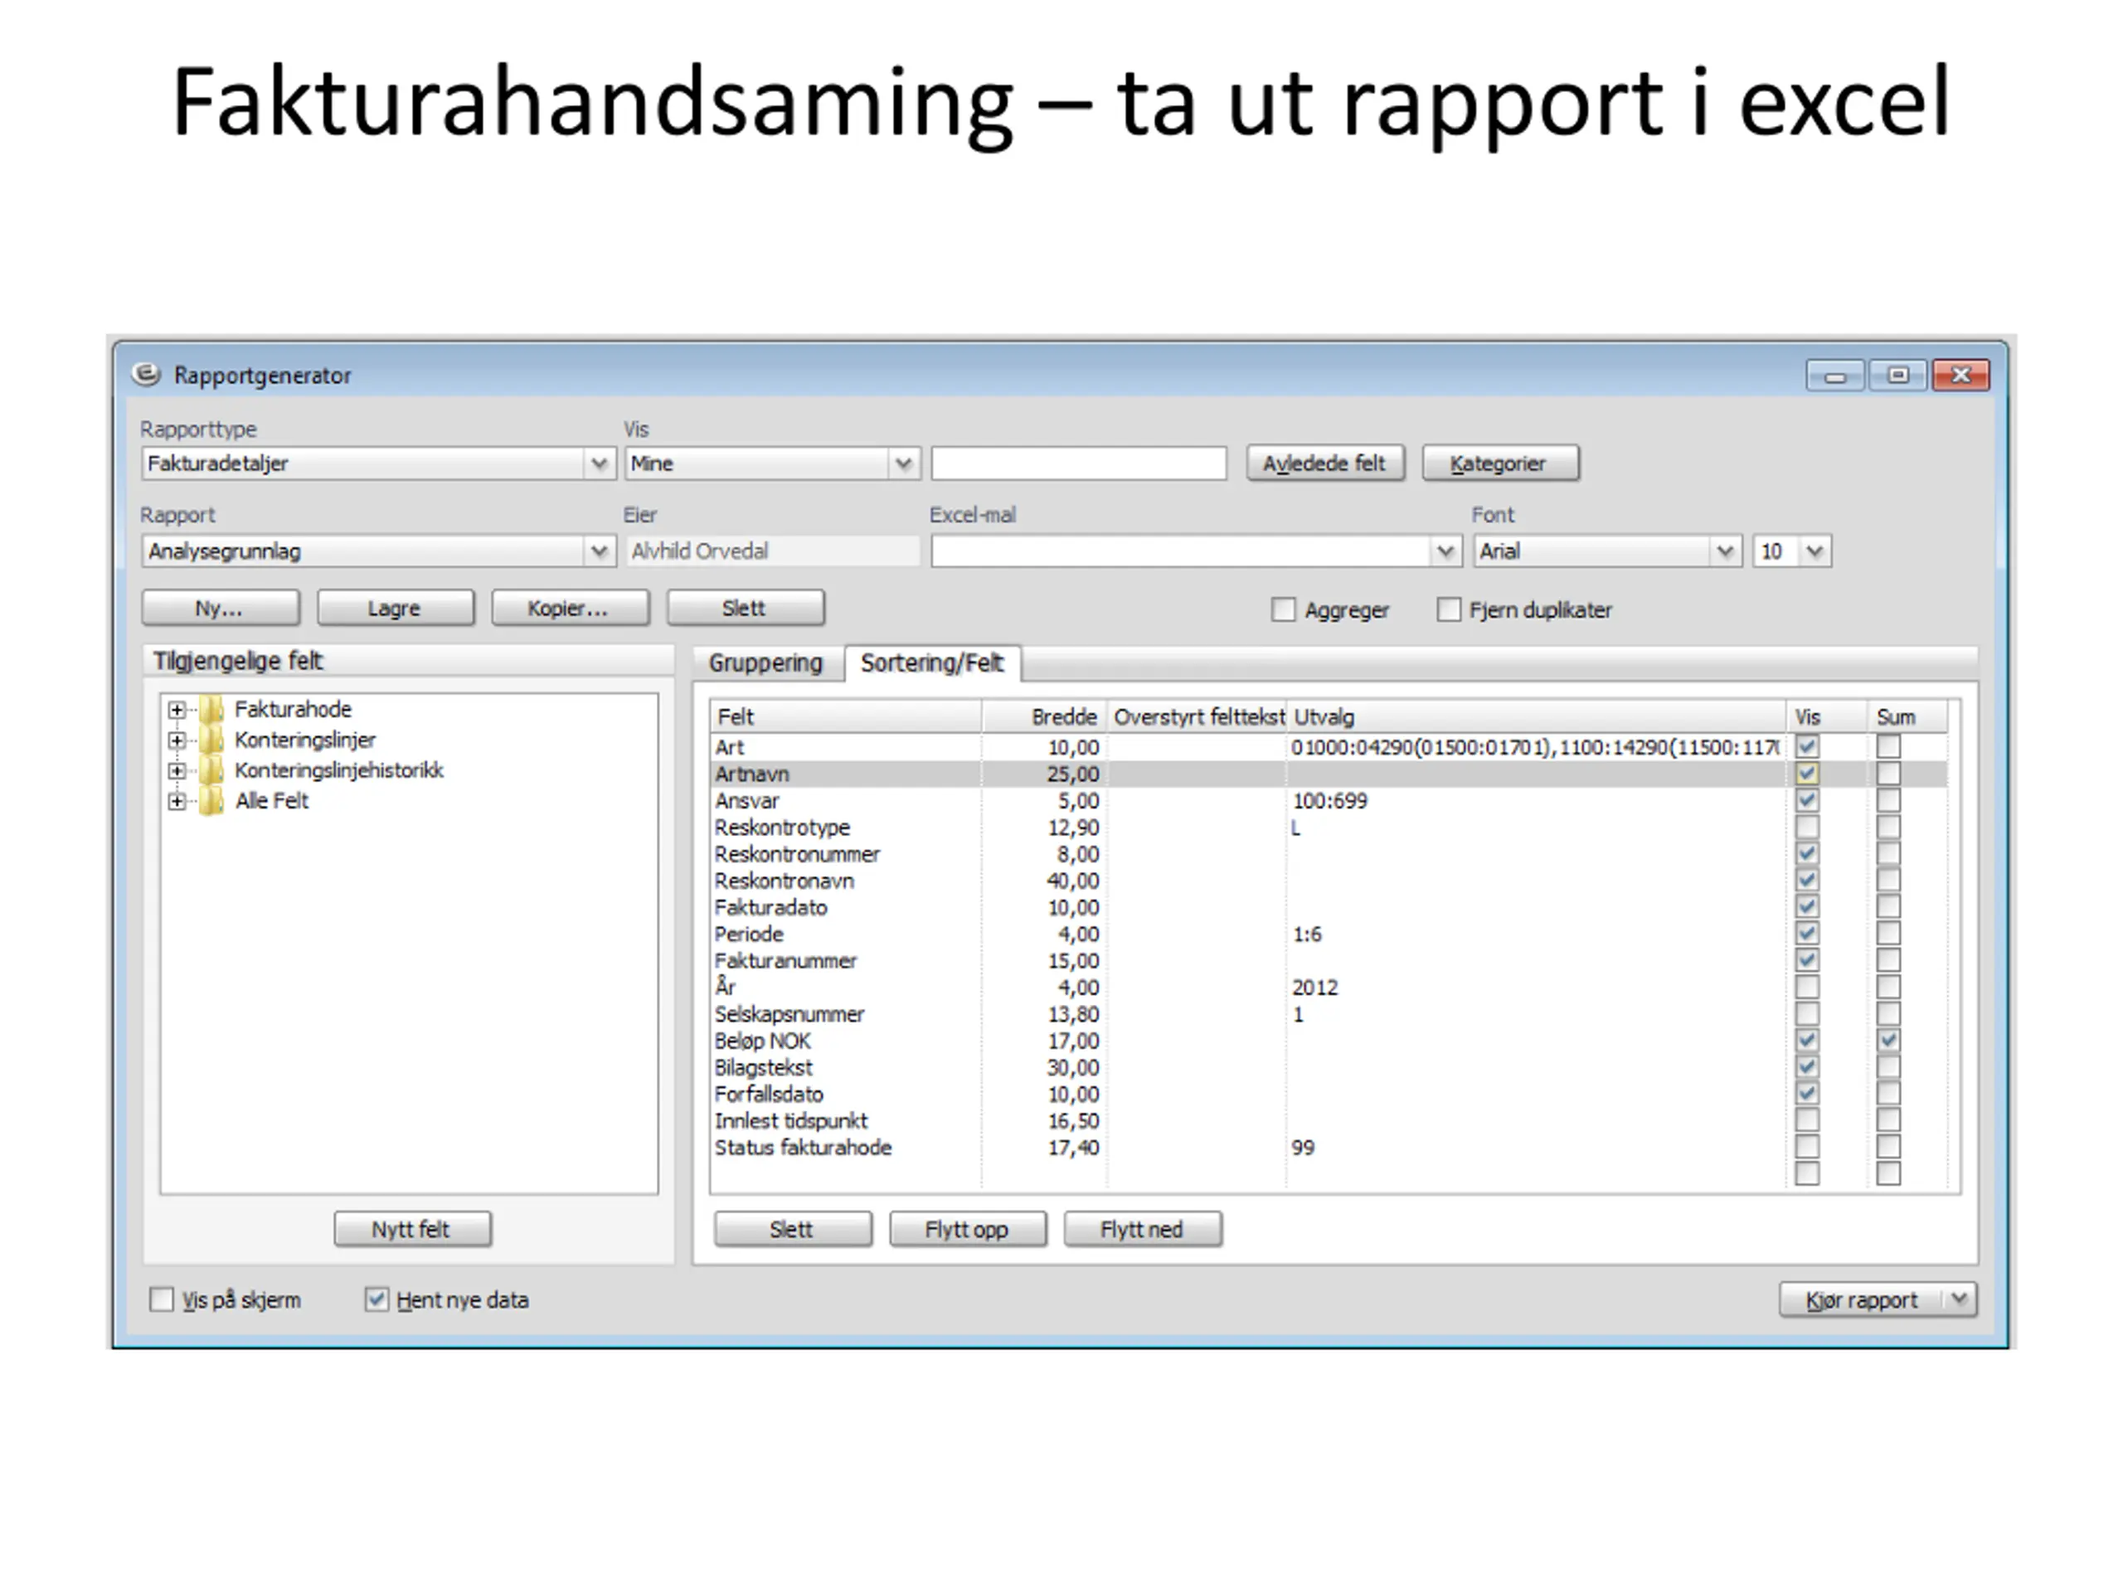
Task: Click the Flytt ned button
Action: [1142, 1230]
